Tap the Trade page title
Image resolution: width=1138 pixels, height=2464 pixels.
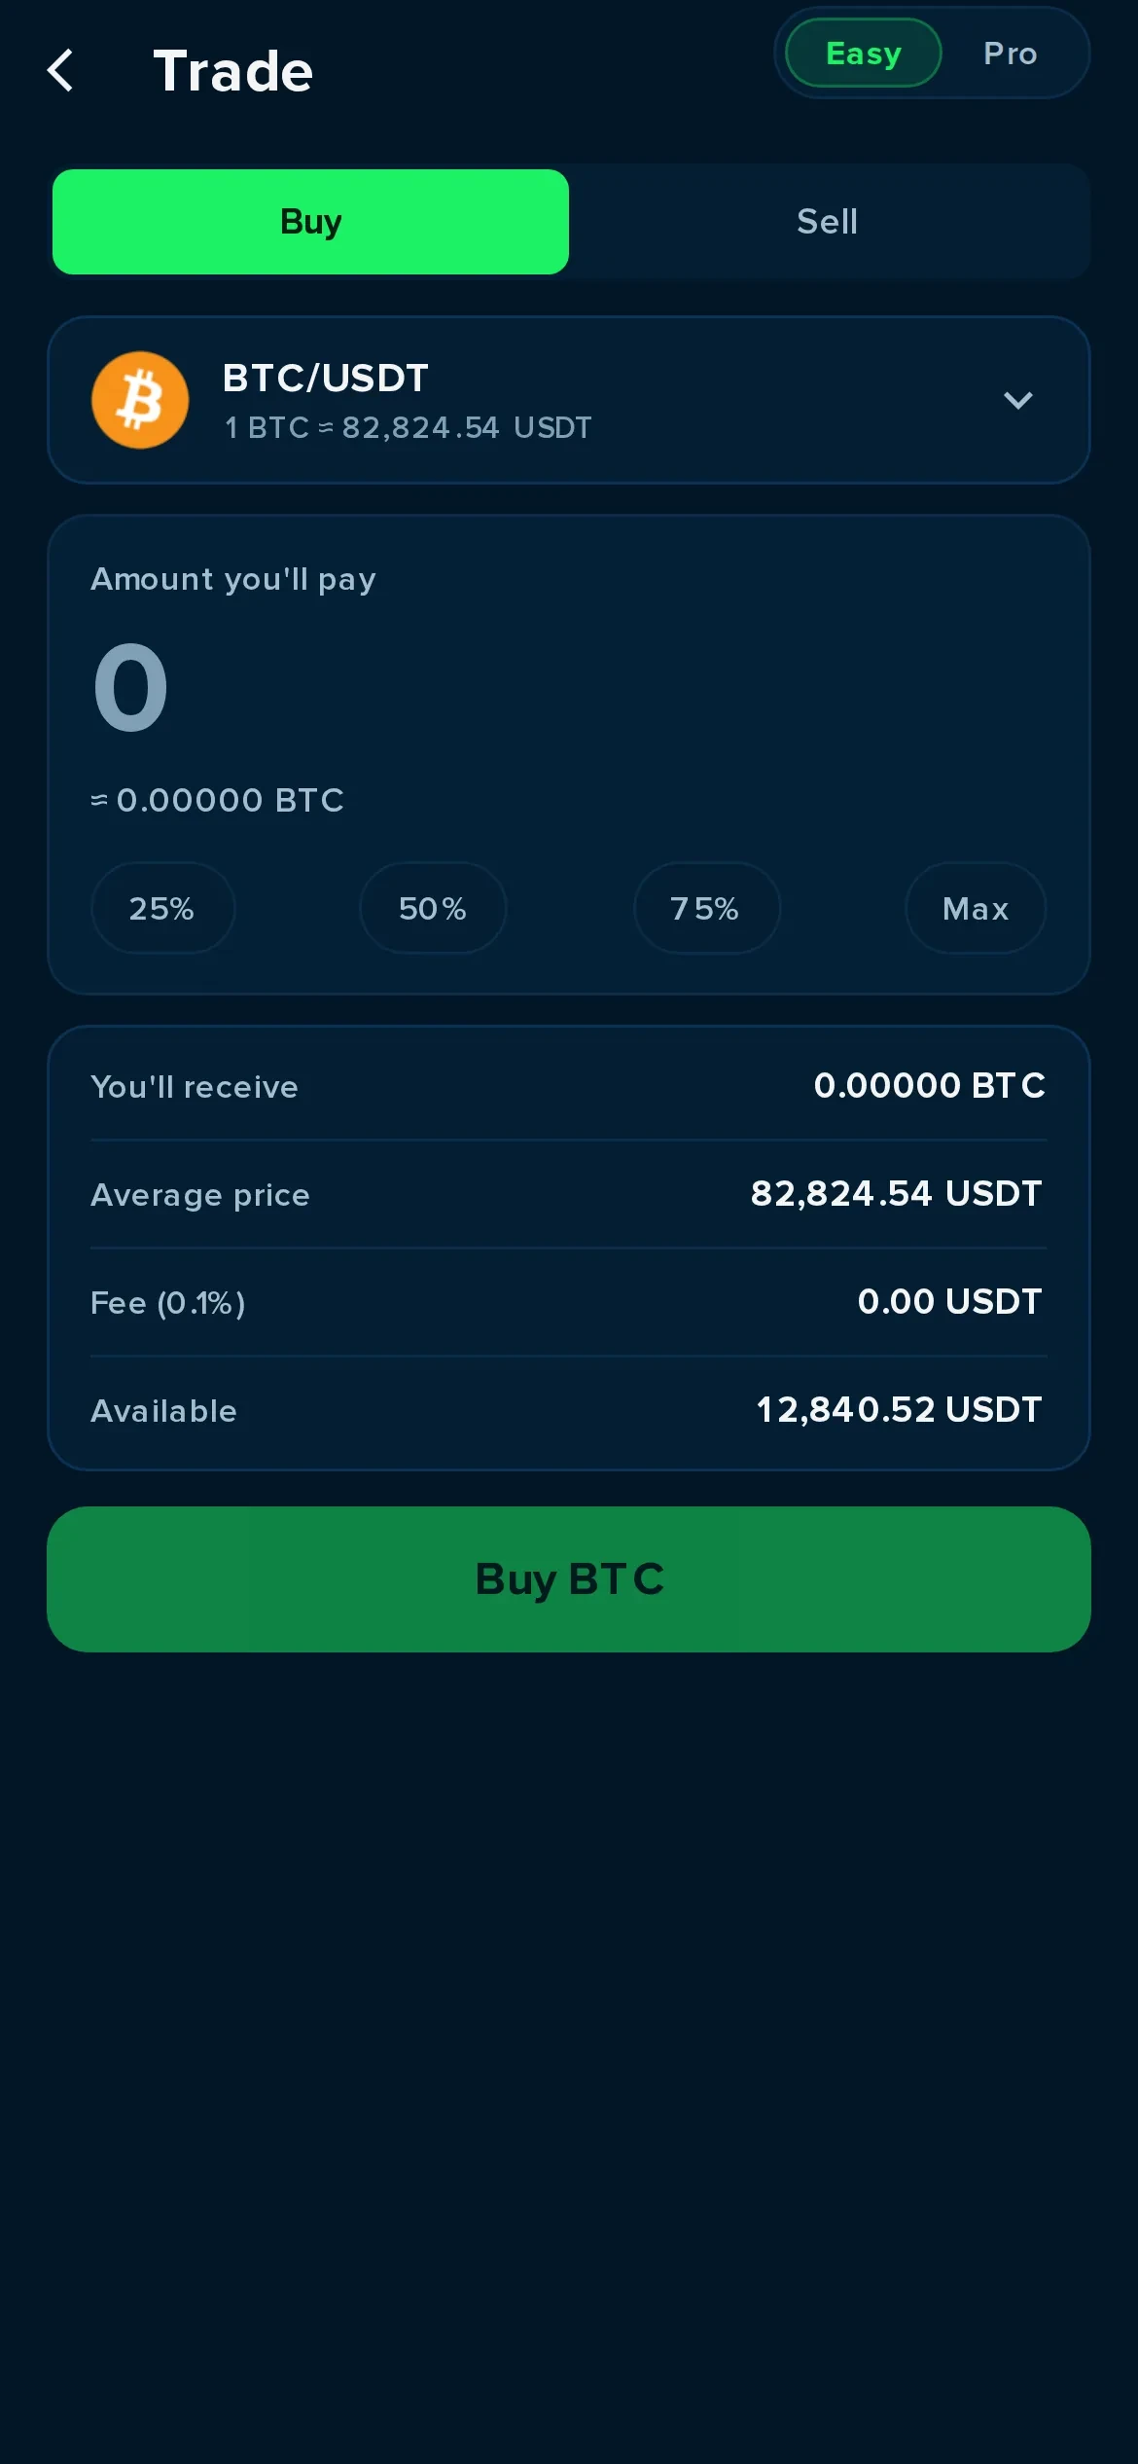[x=233, y=71]
